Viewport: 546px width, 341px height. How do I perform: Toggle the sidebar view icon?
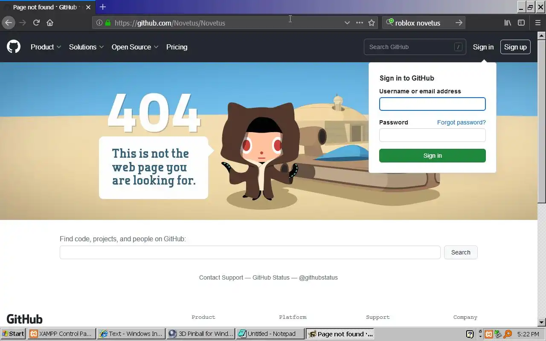521,23
